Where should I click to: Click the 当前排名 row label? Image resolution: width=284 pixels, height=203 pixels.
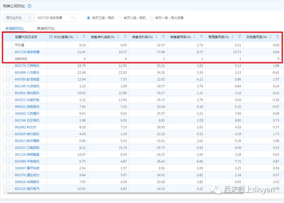click(x=21, y=59)
